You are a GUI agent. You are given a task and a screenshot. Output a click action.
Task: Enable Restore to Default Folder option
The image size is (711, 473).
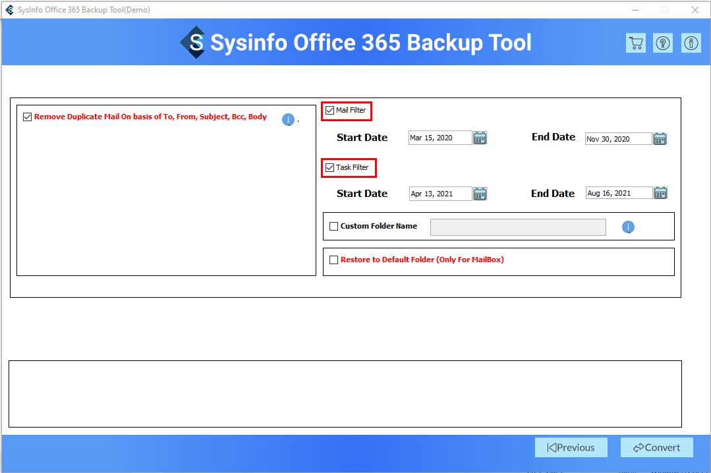333,260
